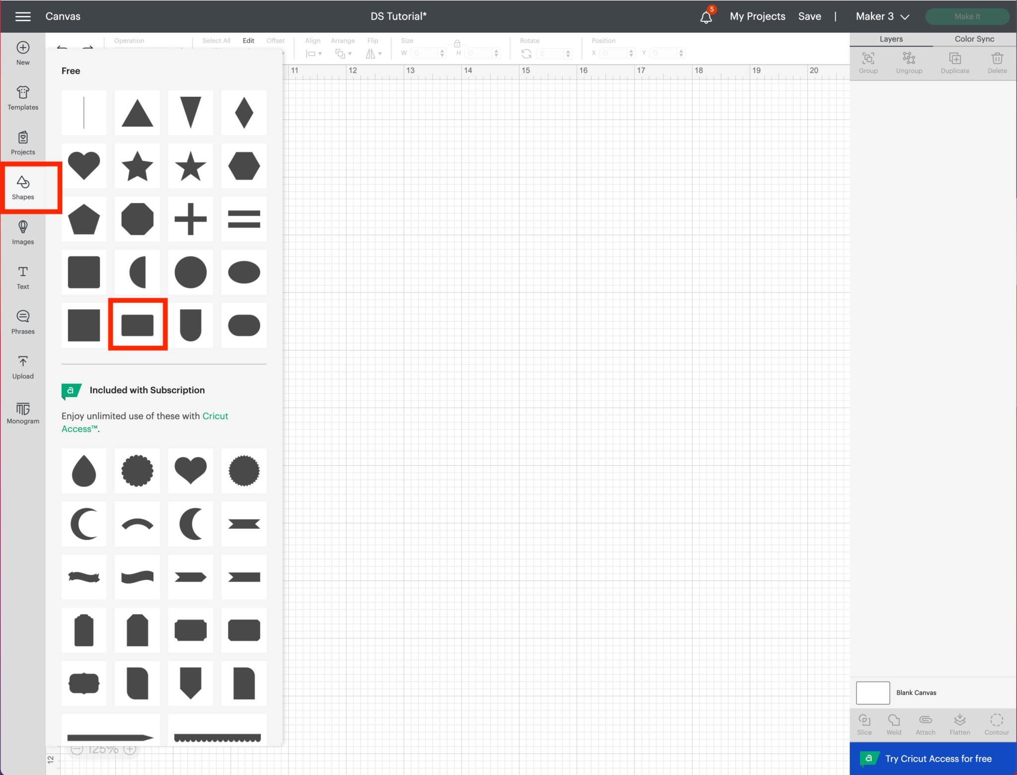Click the Try Cricut Access for free banner
The width and height of the screenshot is (1017, 775).
tap(933, 758)
